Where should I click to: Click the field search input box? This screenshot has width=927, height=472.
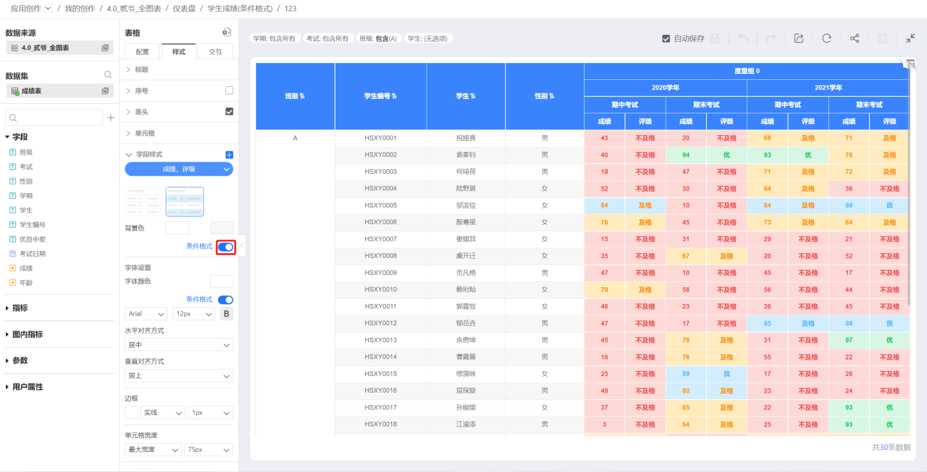[54, 117]
